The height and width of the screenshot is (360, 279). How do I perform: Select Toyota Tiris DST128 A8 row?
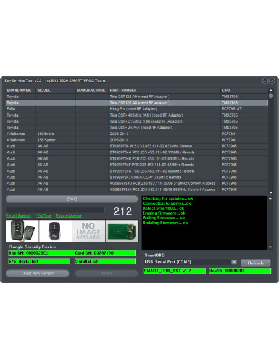pyautogui.click(x=137, y=102)
